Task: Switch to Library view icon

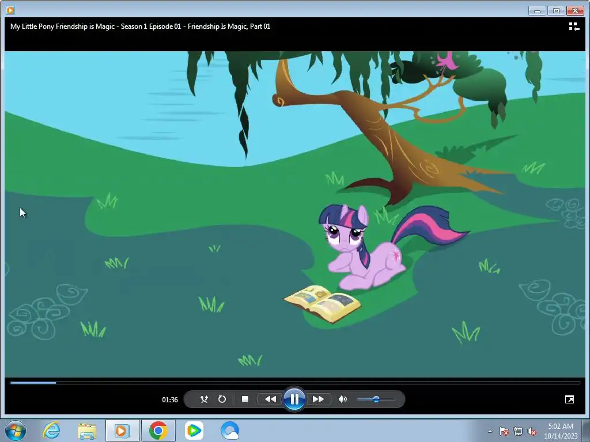Action: (x=574, y=26)
